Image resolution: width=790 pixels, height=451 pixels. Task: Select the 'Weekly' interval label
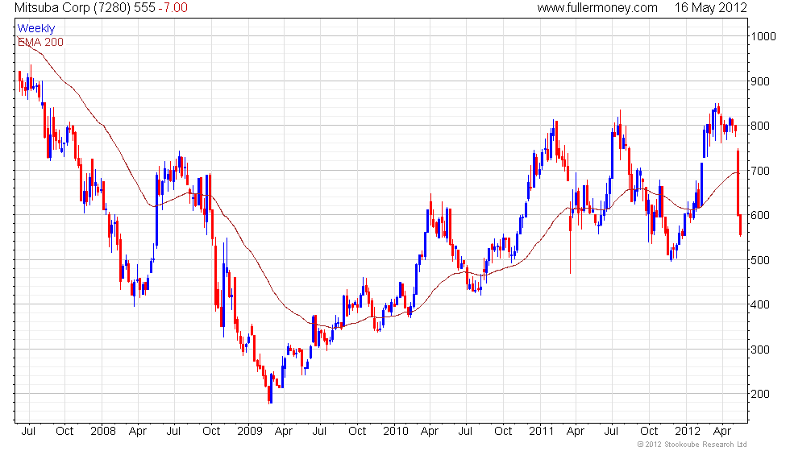click(35, 28)
